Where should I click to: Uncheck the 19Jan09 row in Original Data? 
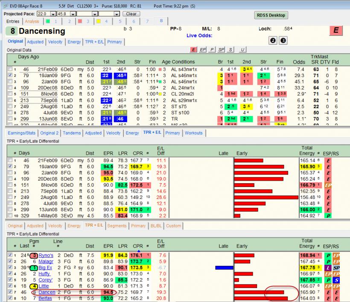(x=10, y=75)
